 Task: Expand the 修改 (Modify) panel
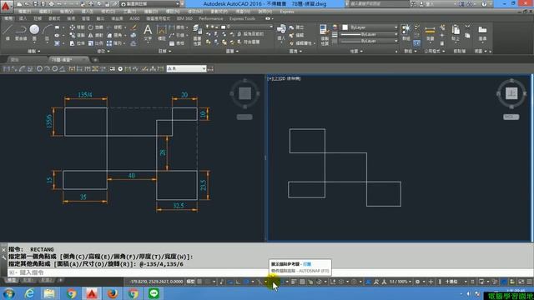click(x=103, y=52)
